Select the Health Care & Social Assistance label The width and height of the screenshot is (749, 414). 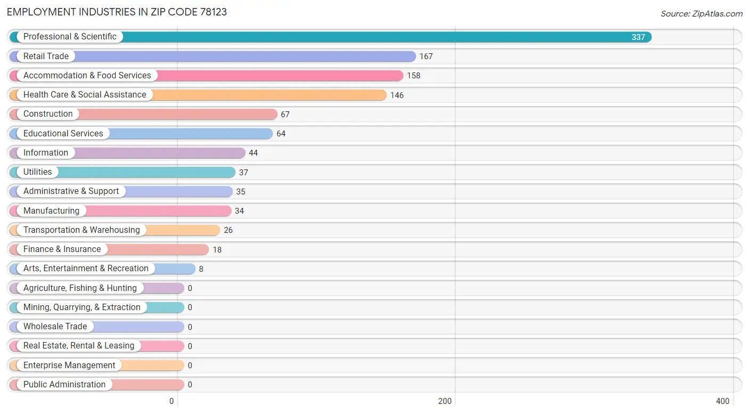pyautogui.click(x=85, y=94)
